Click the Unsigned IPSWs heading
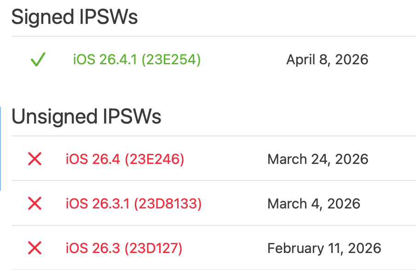416x270 pixels. [87, 117]
